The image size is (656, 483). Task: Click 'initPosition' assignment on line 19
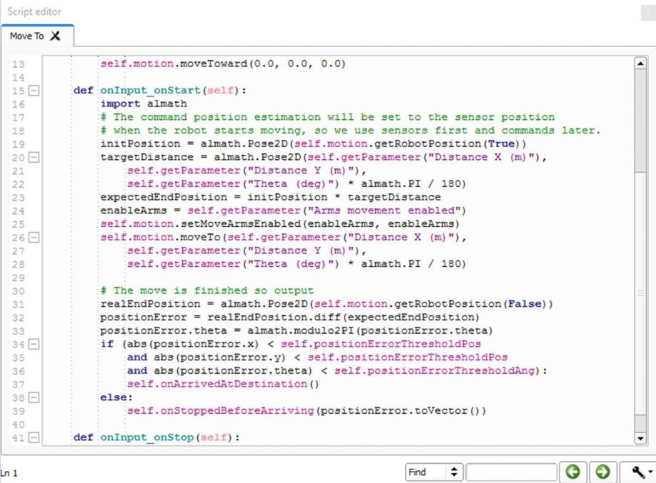[313, 143]
